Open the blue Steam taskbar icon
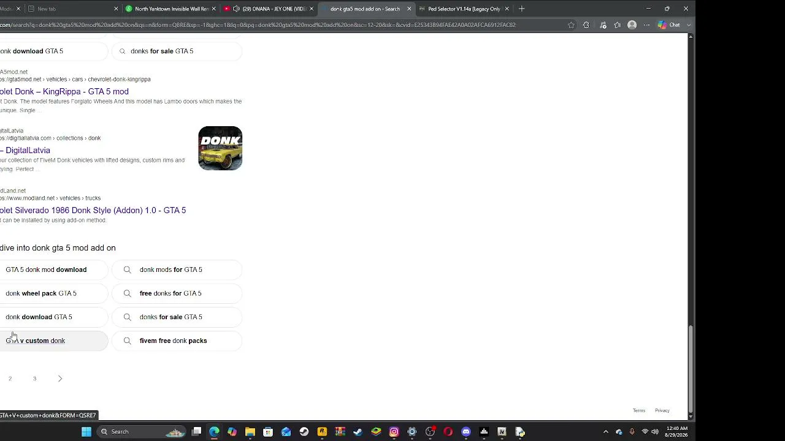 (x=358, y=432)
